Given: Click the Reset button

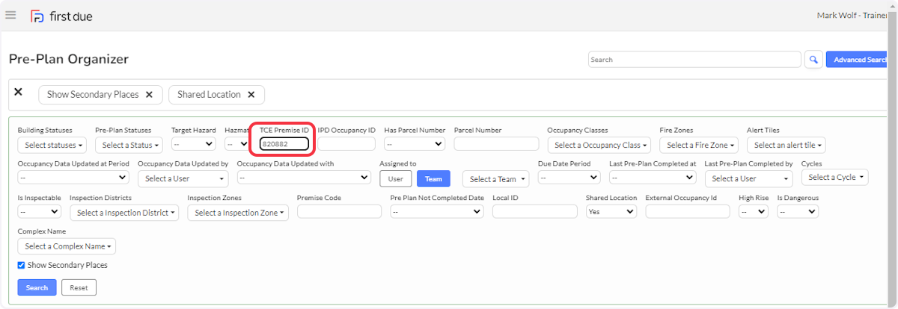Looking at the screenshot, I should [x=79, y=287].
